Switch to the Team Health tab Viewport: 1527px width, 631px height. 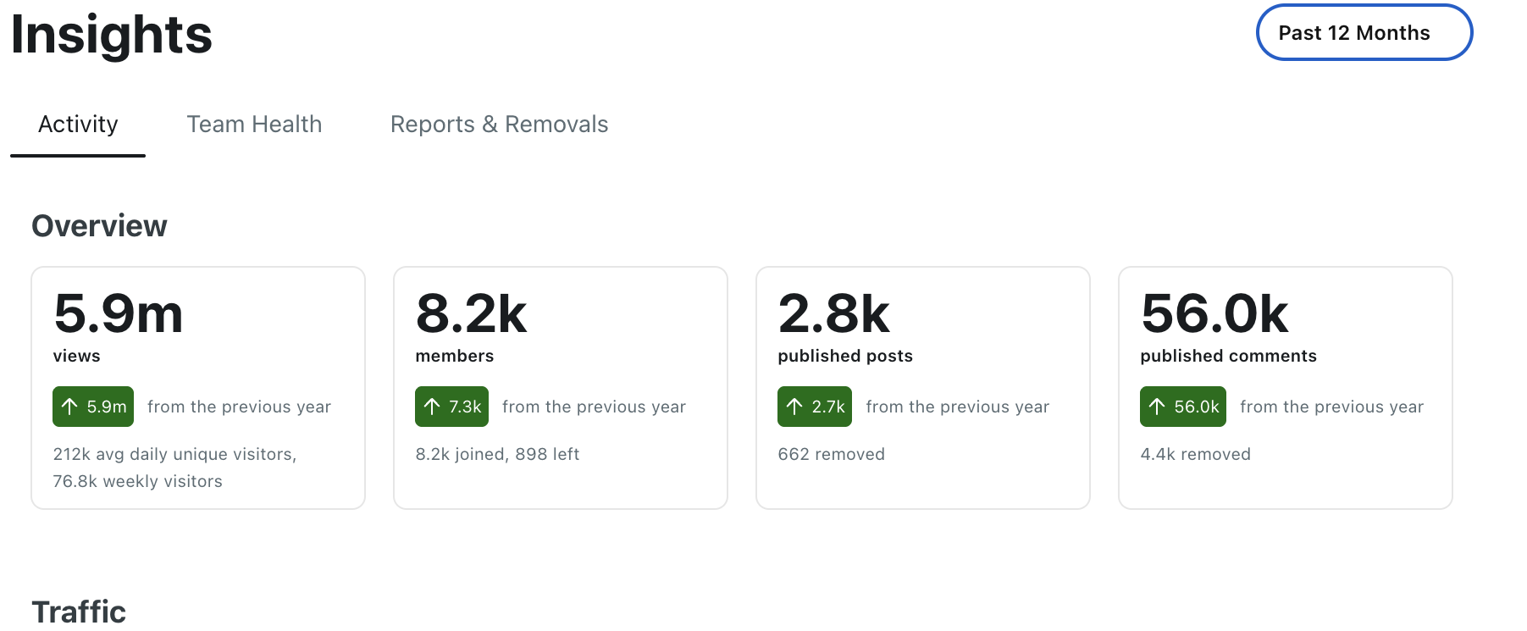(254, 125)
